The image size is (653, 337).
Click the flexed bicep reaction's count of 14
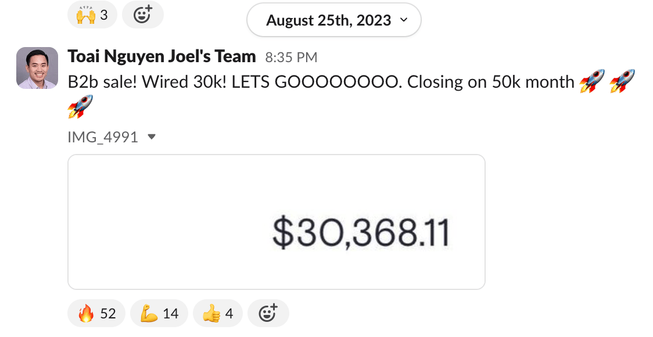[171, 314]
